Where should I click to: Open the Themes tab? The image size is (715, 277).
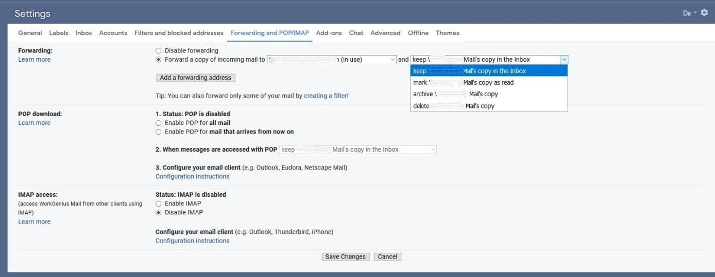point(447,33)
